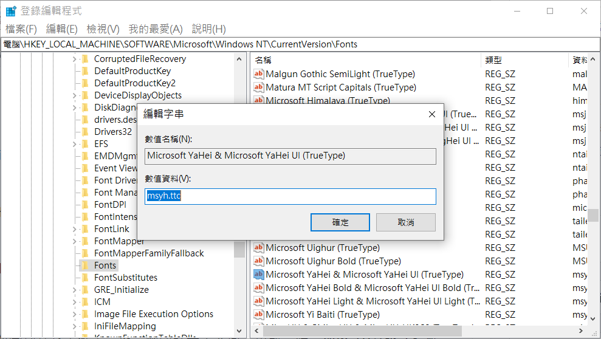This screenshot has width=601, height=339.
Task: Click the string icon beside Malgun Gothic SemiLight
Action: tap(258, 74)
